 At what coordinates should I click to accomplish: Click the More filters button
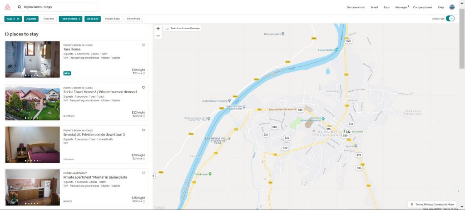point(134,19)
